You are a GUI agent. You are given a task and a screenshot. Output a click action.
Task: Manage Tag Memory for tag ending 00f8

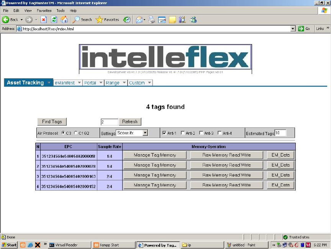pos(155,155)
